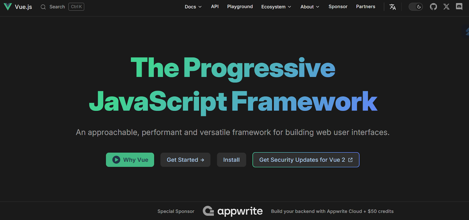Screen dimensions: 469x220
Task: Click the Special Sponsor label
Action: coord(176,211)
